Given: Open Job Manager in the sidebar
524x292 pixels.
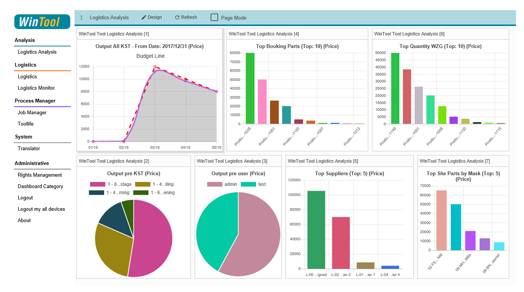Looking at the screenshot, I should pos(32,113).
